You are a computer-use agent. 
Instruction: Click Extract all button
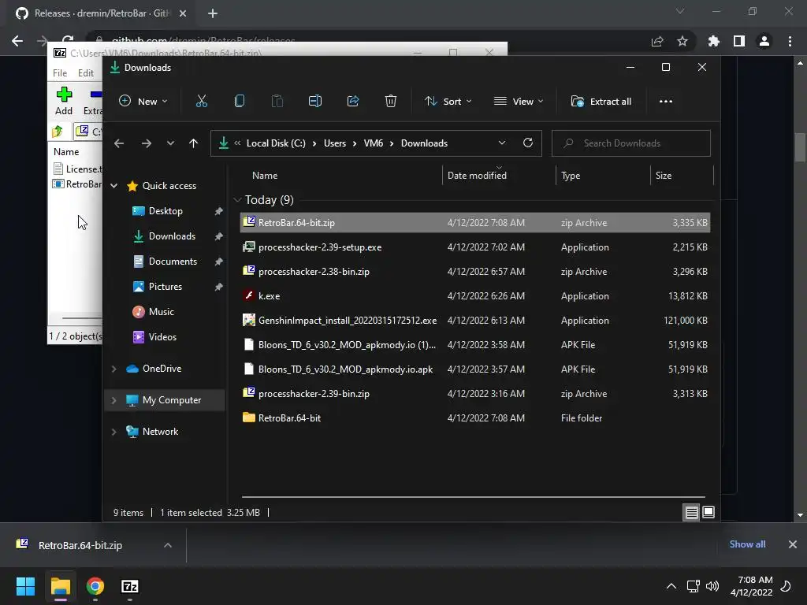pos(601,102)
